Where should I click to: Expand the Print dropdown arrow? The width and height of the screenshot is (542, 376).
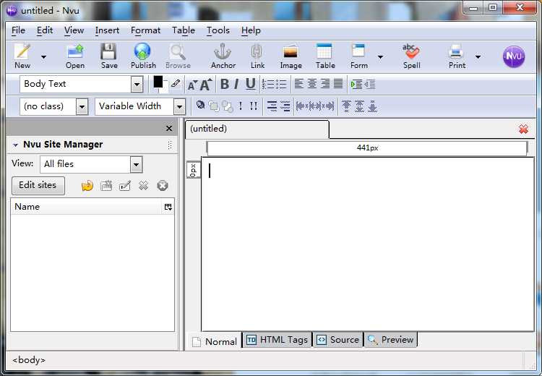tap(478, 56)
